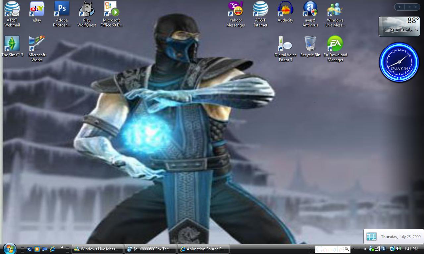
Task: Launch Internet Explorer from Quick Launch
Action: [x=52, y=249]
